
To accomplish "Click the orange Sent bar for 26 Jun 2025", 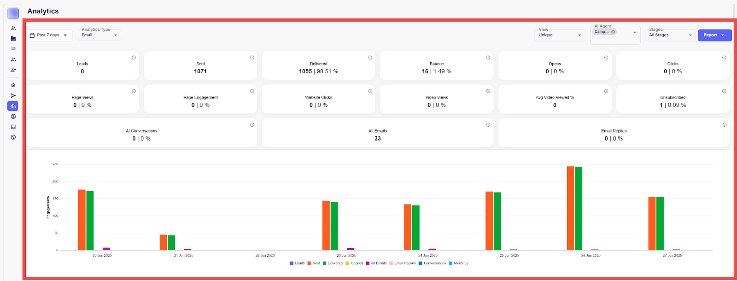I will pos(570,208).
